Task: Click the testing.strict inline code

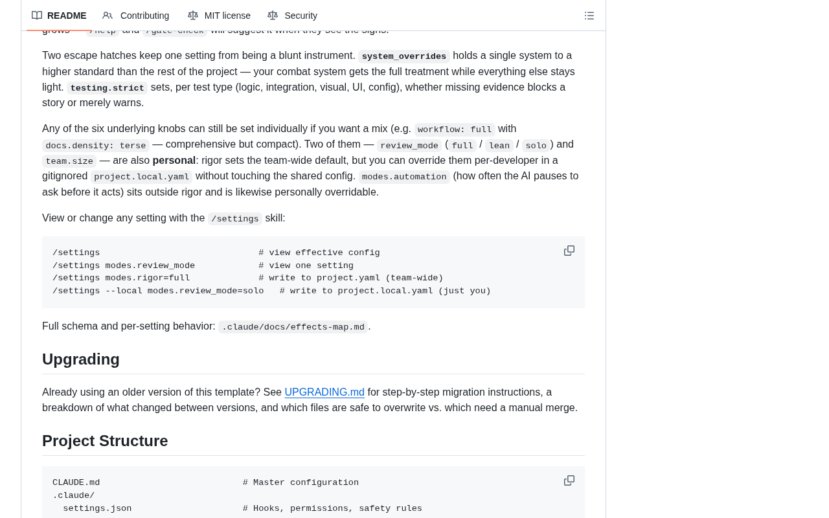Action: [x=108, y=88]
